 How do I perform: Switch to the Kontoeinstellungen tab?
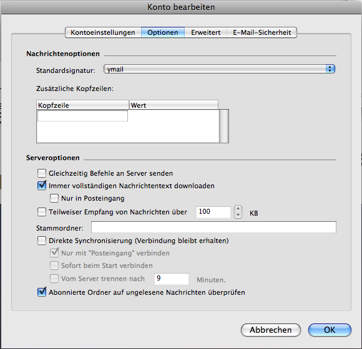(103, 32)
